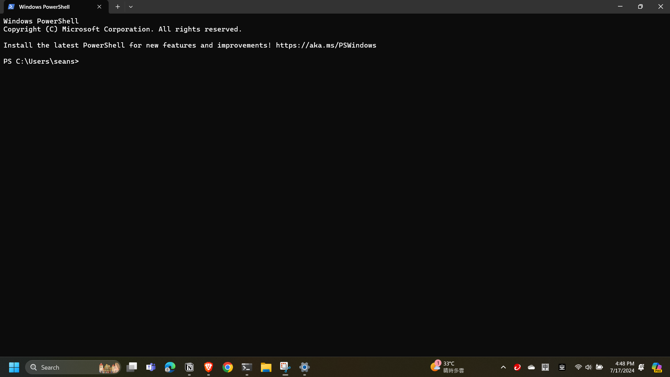Click the red antivirus tray icon
670x377 pixels.
coord(517,367)
